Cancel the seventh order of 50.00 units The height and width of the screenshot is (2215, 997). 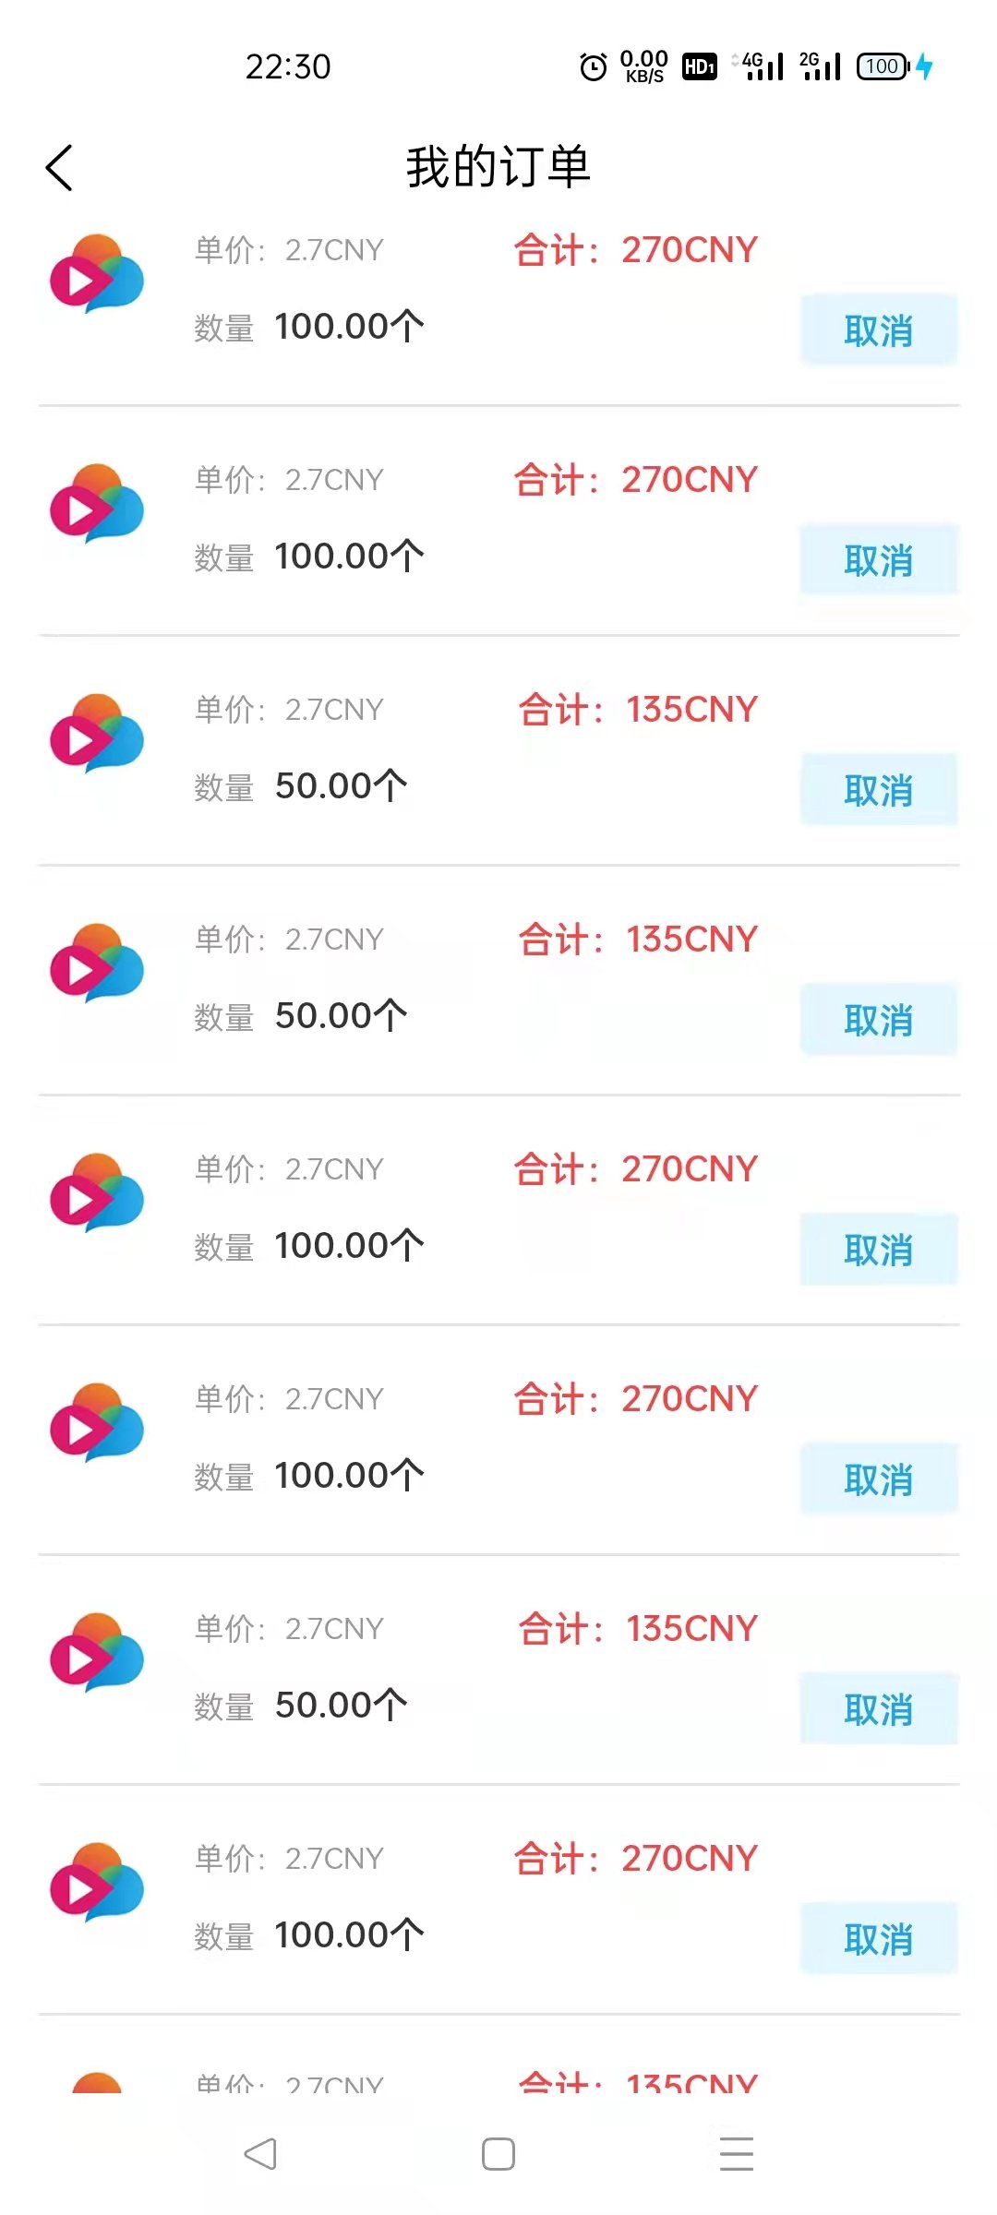(878, 1708)
